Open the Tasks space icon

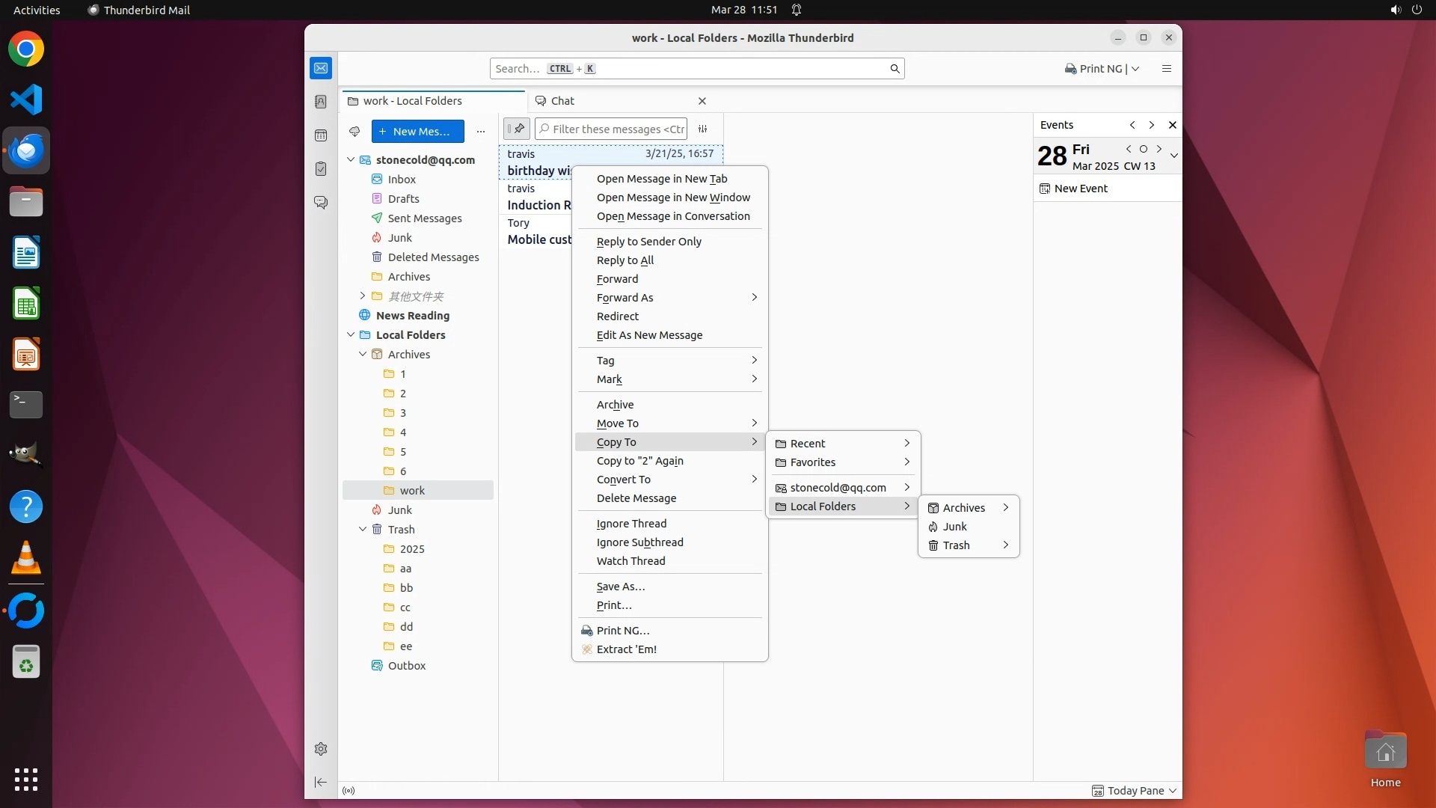point(321,169)
